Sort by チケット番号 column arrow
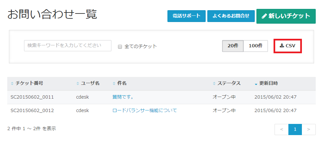The image size is (322, 141). [13, 83]
